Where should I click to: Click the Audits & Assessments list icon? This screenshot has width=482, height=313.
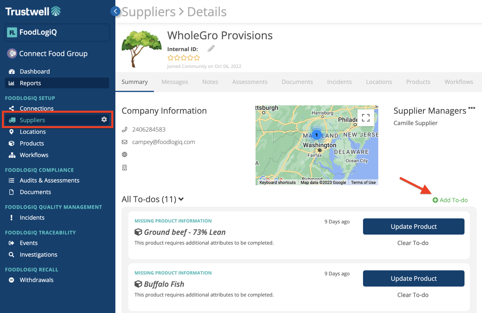point(11,180)
